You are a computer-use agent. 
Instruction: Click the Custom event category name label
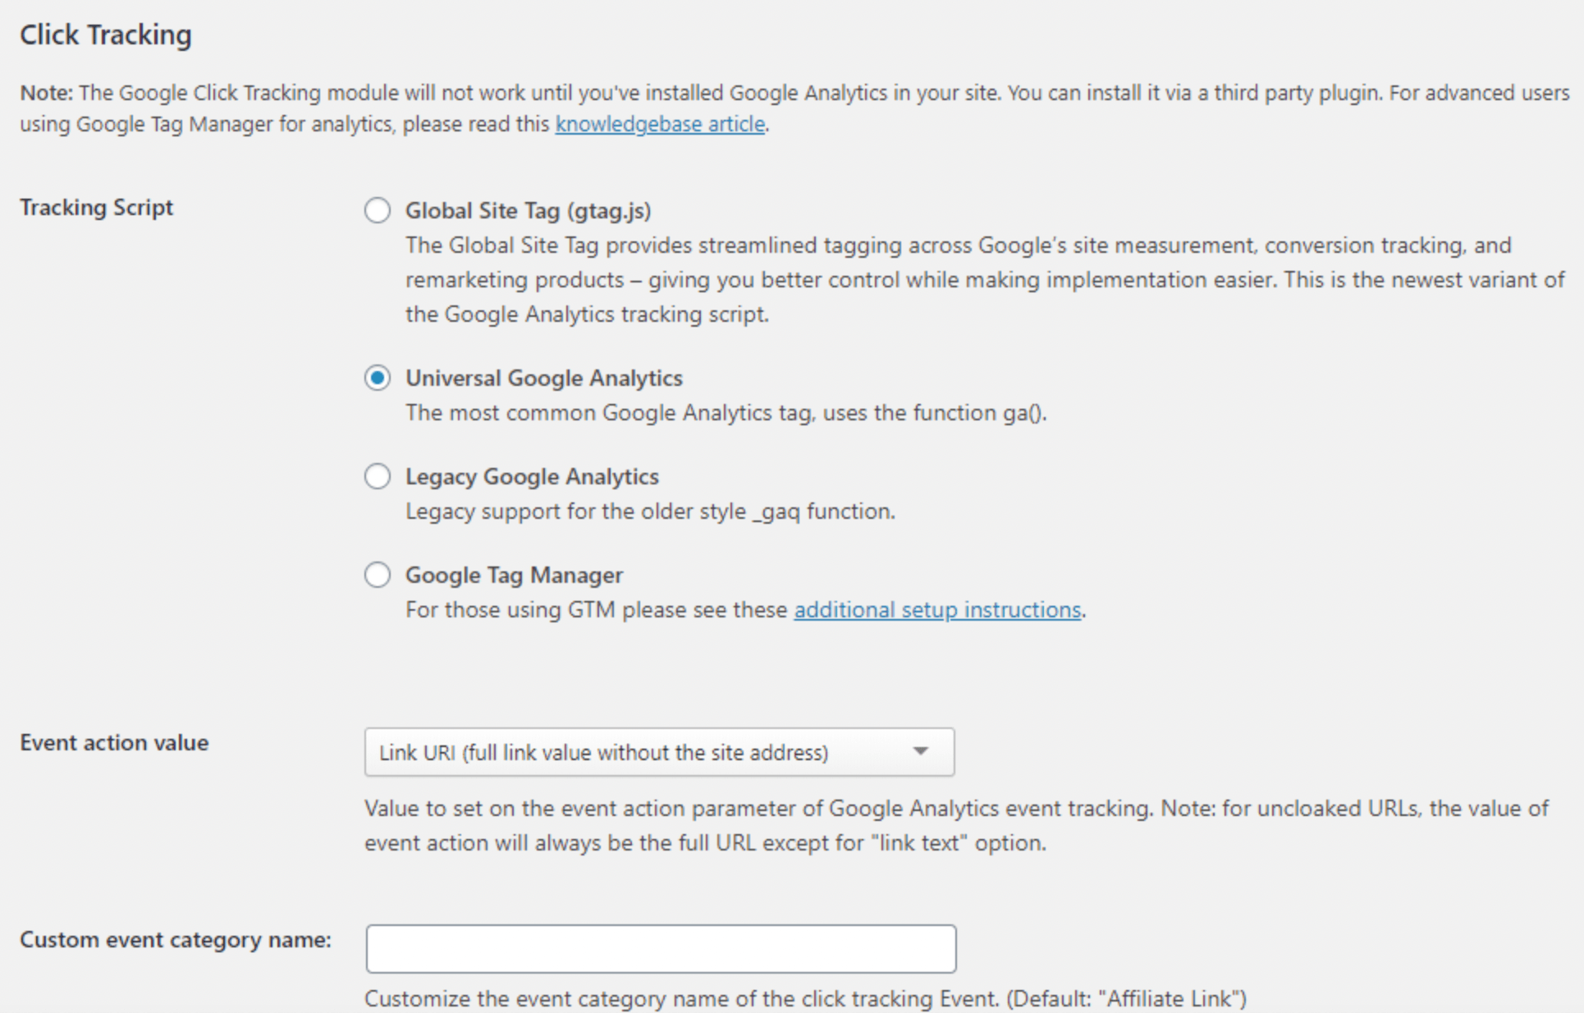click(175, 940)
